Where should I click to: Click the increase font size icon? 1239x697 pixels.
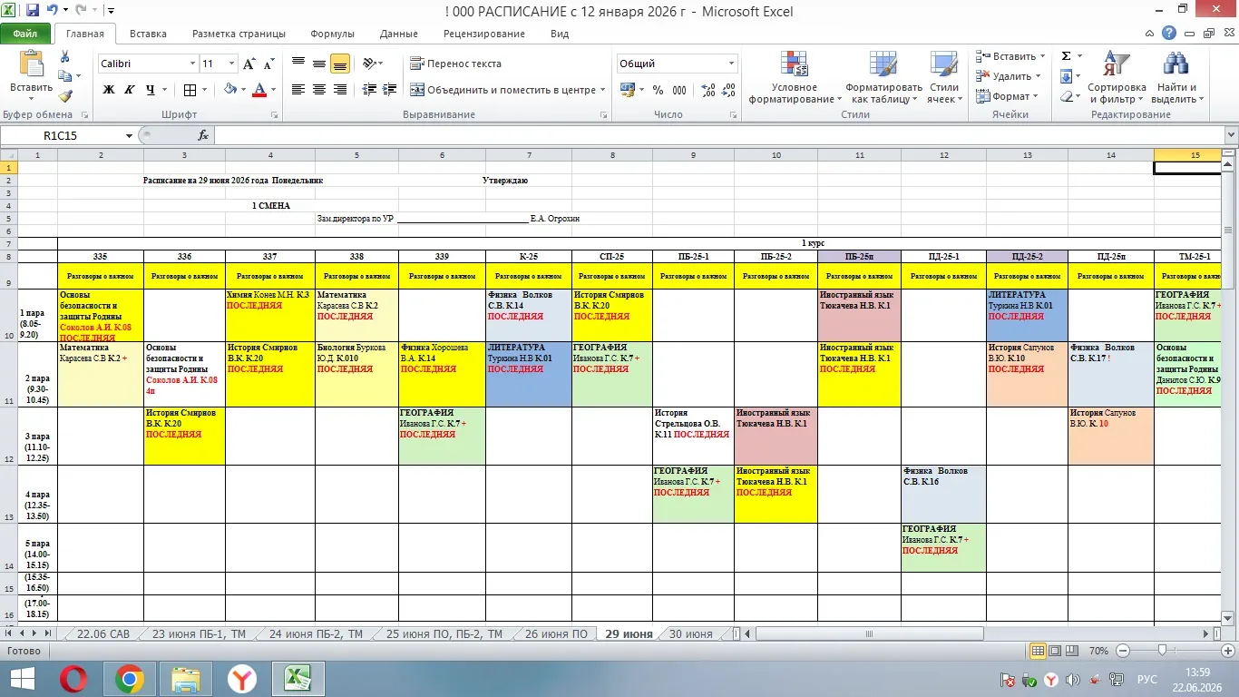(249, 64)
